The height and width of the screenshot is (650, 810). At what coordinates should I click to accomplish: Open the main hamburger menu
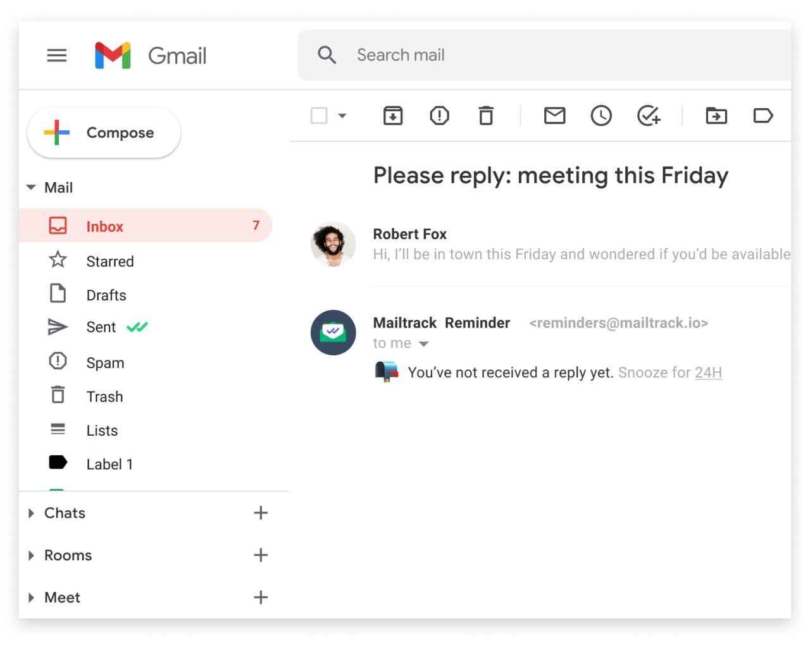tap(57, 56)
